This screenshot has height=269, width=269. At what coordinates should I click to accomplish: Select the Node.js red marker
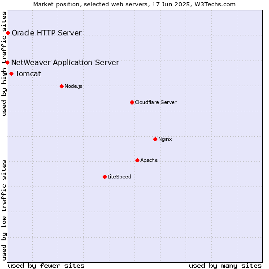[61, 86]
